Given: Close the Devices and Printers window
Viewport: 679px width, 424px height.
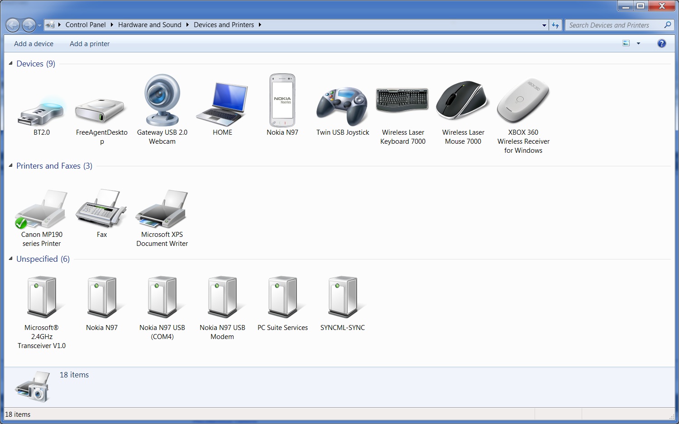Looking at the screenshot, I should (x=662, y=6).
